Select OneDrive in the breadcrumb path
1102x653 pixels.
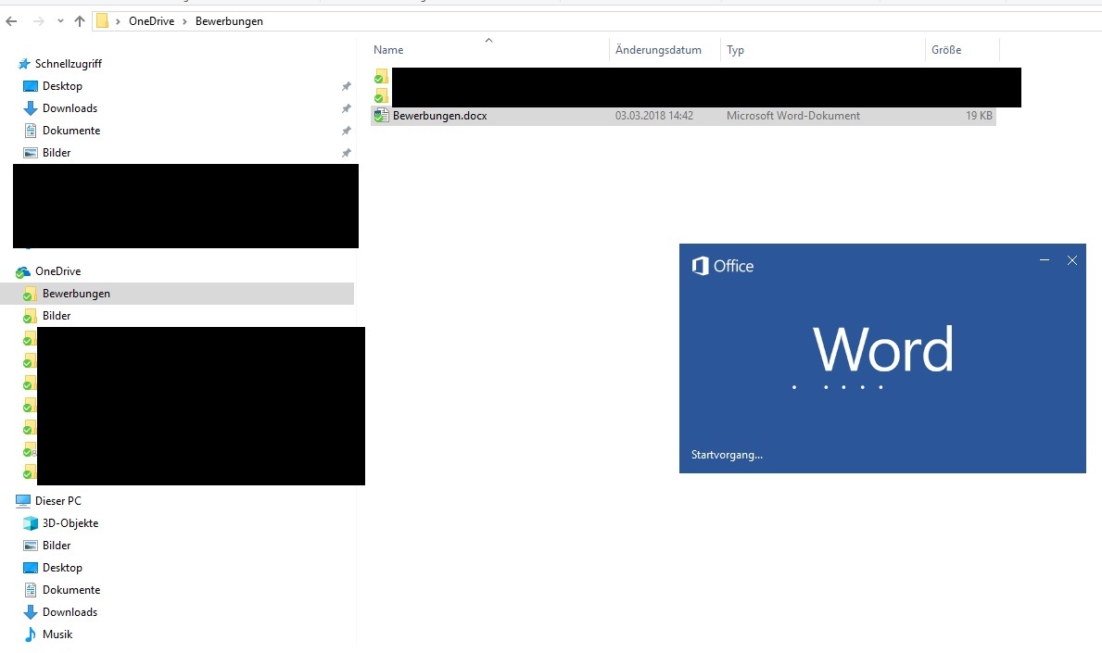click(151, 21)
